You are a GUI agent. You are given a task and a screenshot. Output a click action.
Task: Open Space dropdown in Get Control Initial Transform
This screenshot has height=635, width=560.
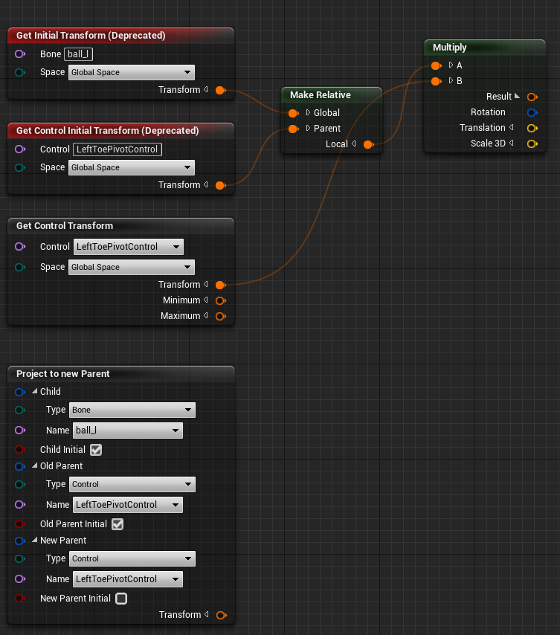pos(132,167)
